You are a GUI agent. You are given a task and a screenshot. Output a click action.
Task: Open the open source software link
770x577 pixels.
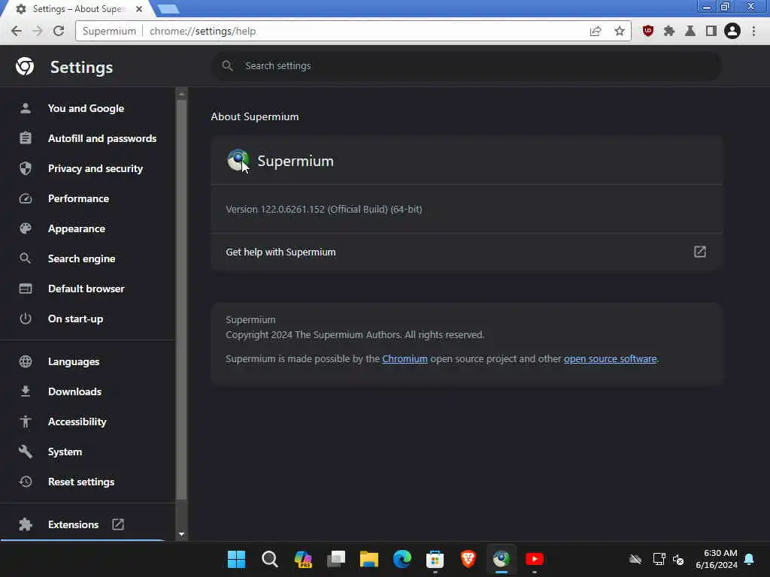coord(610,358)
